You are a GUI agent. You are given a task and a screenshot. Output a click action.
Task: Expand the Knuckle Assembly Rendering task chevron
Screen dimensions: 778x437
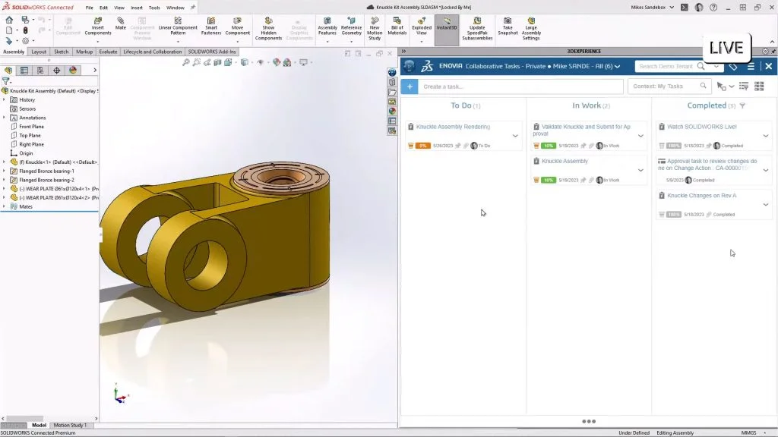click(x=515, y=136)
